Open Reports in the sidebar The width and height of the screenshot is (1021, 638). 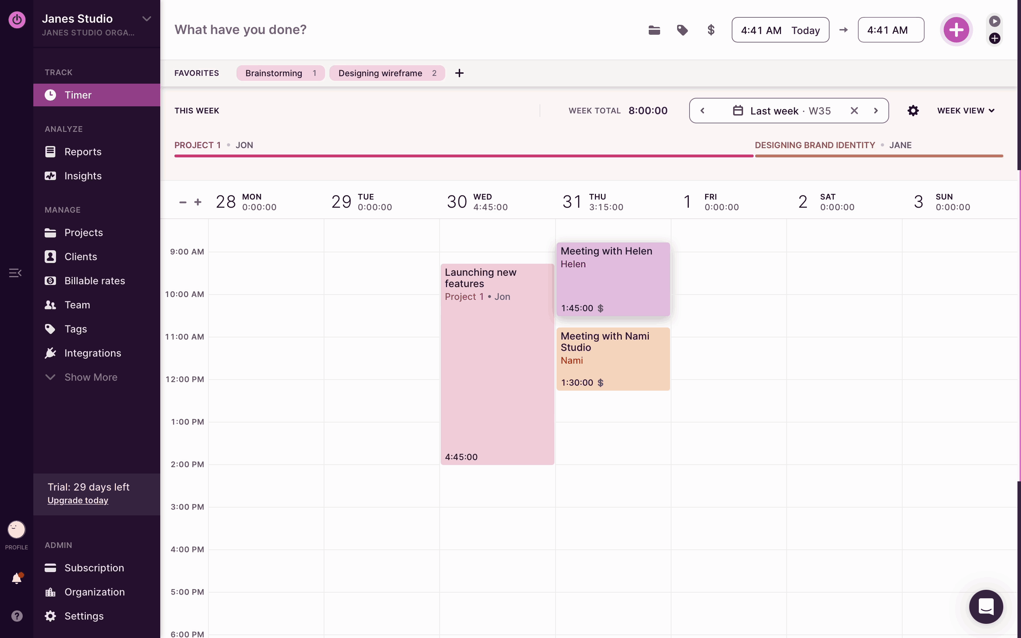coord(83,152)
